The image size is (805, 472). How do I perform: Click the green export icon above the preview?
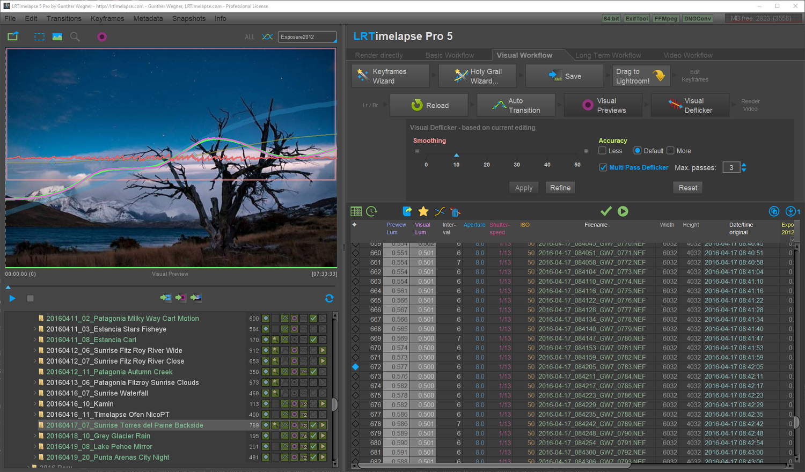click(x=13, y=36)
